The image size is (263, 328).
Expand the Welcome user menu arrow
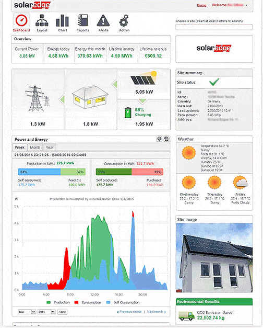[x=246, y=5]
